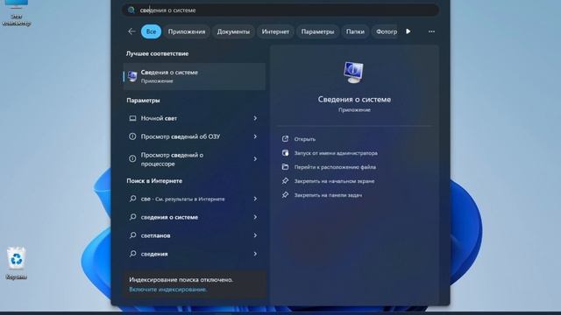Image resolution: width=561 pixels, height=315 pixels.
Task: Choose Запуск от имени администратора
Action: coord(336,153)
